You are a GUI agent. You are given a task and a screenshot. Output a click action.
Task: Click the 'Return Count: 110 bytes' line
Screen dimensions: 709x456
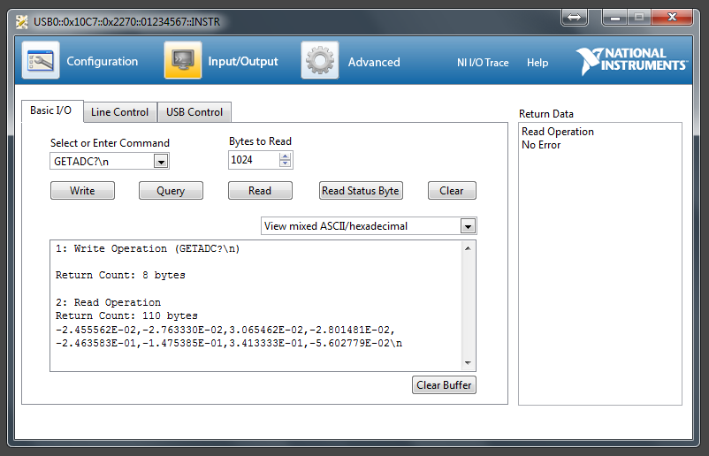126,315
